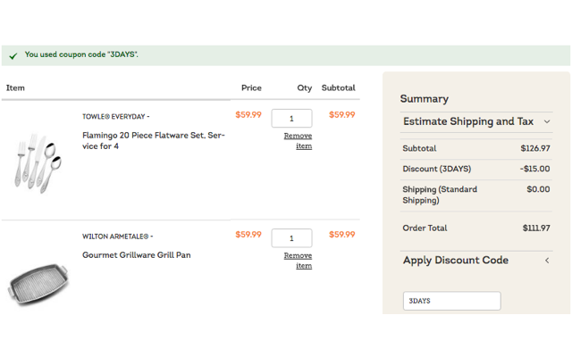Click the green success checkmark icon
Screen dimensions: 572x357
(x=13, y=55)
